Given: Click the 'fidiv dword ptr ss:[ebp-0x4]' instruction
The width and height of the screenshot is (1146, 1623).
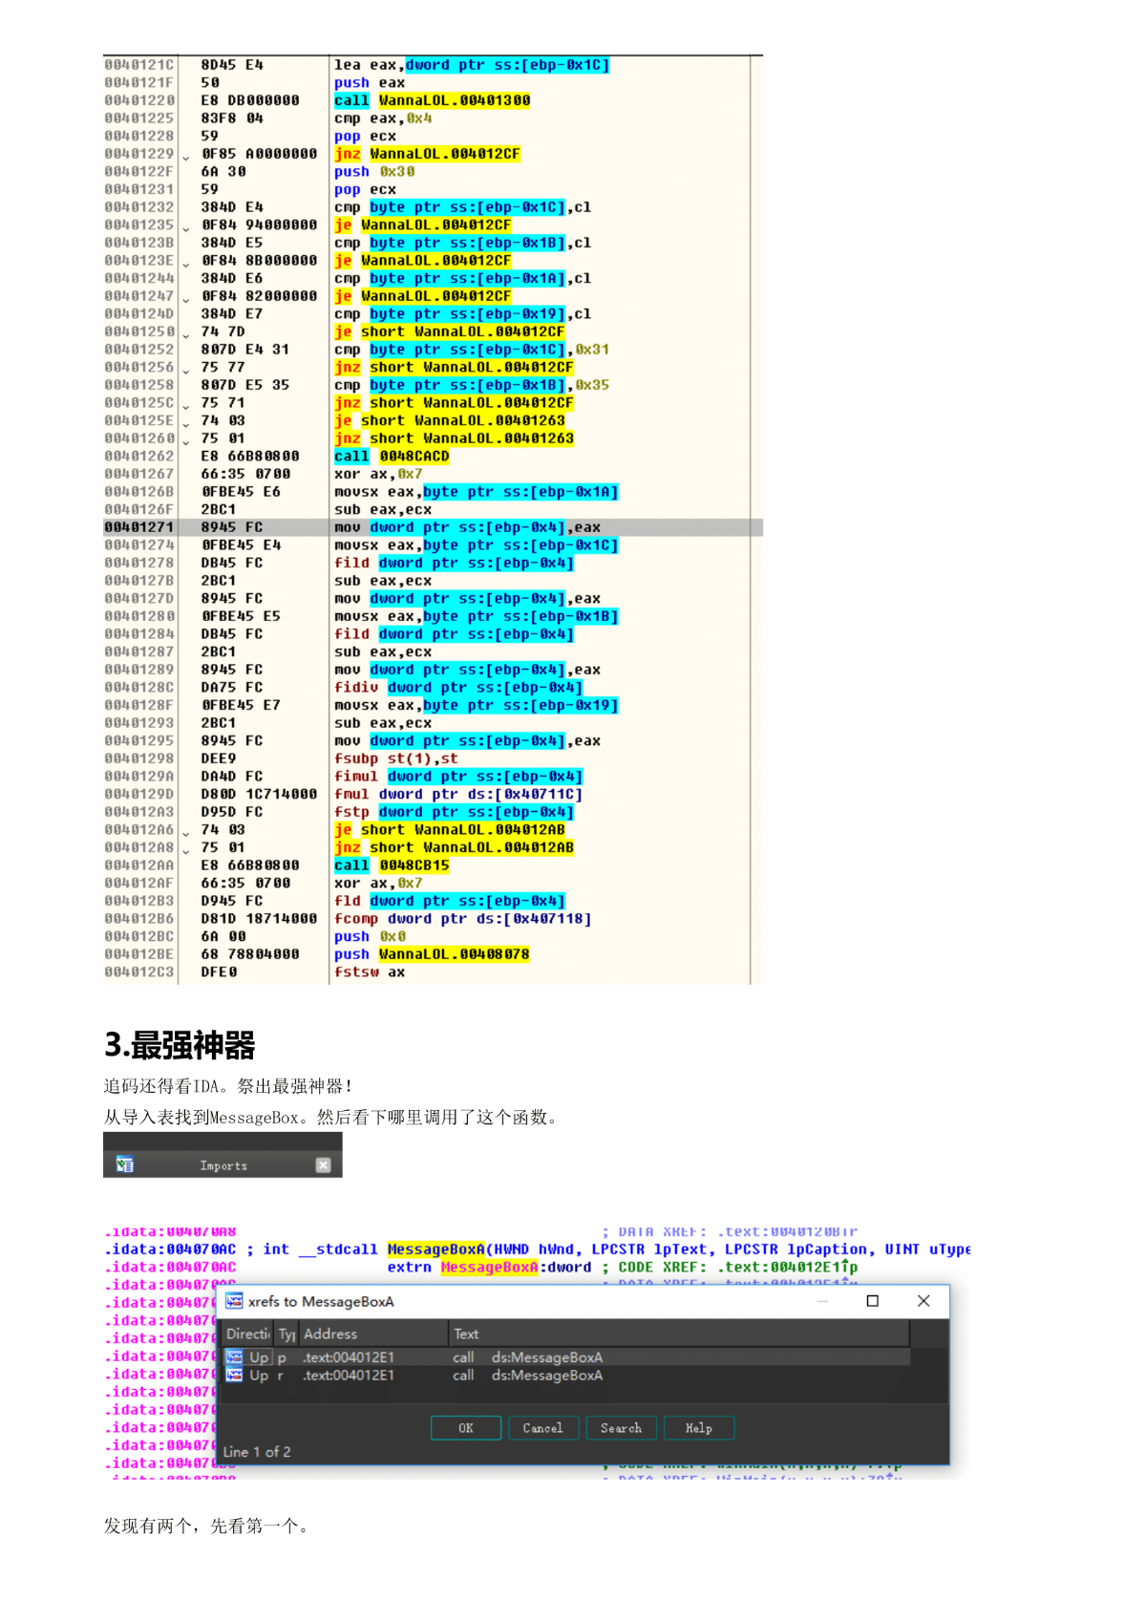Looking at the screenshot, I should click(x=458, y=688).
